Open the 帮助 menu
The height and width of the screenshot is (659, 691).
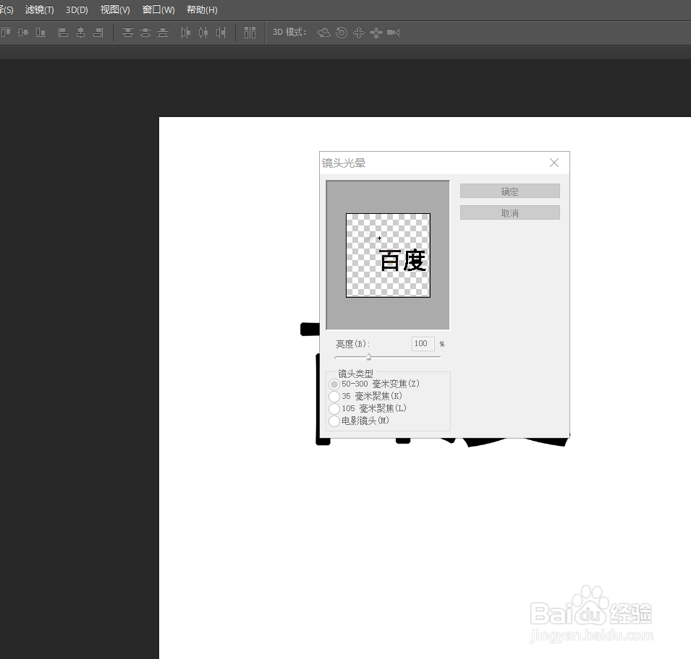click(201, 9)
